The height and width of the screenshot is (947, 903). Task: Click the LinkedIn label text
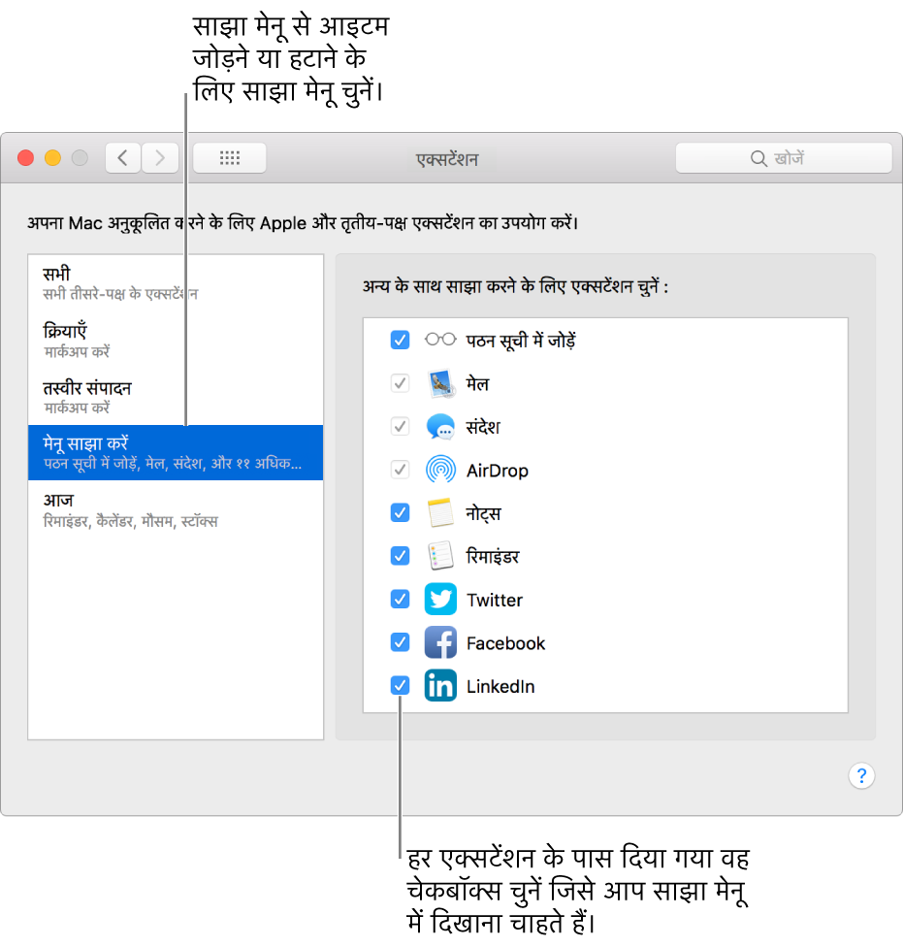click(500, 687)
